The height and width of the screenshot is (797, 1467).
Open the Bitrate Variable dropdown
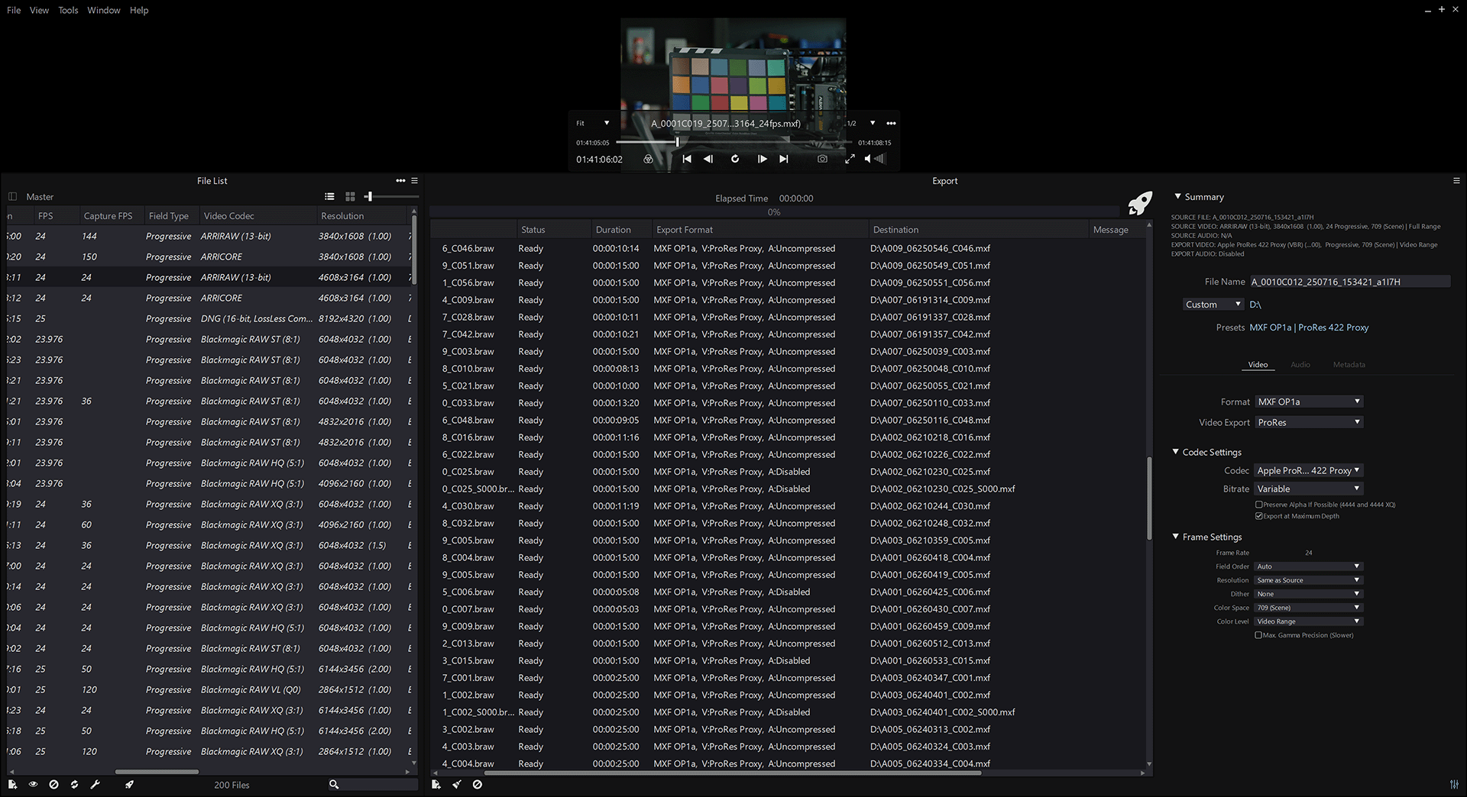click(1308, 489)
